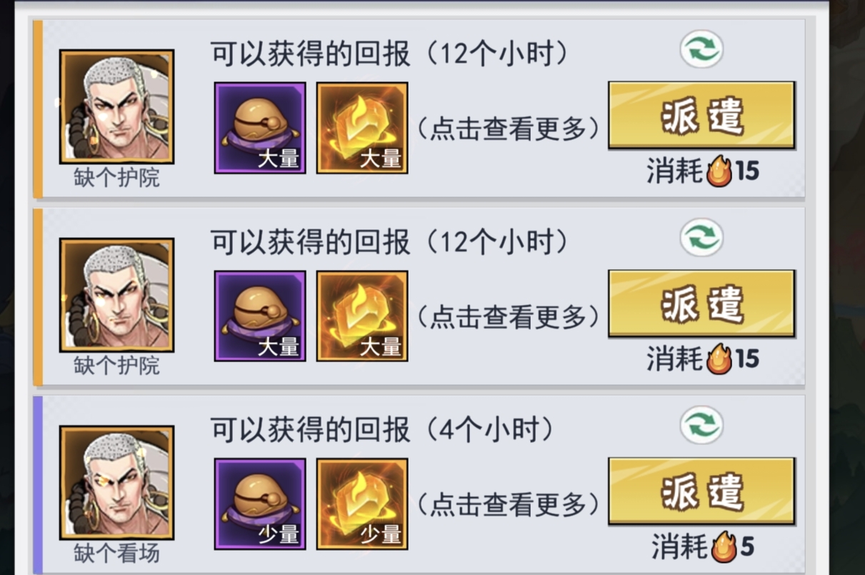
Task: Tap pouch reward icon in second mission
Action: click(x=260, y=316)
